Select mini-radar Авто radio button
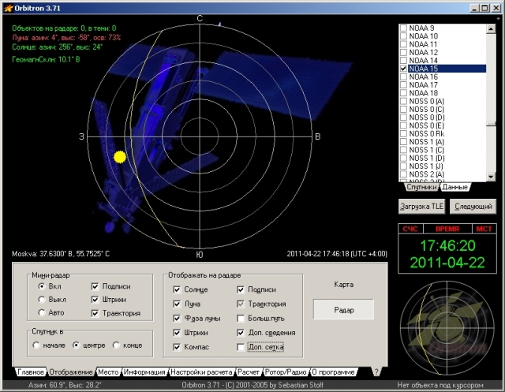 [x=42, y=313]
